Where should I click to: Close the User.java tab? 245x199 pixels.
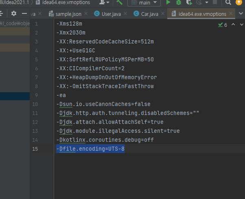coord(125,14)
